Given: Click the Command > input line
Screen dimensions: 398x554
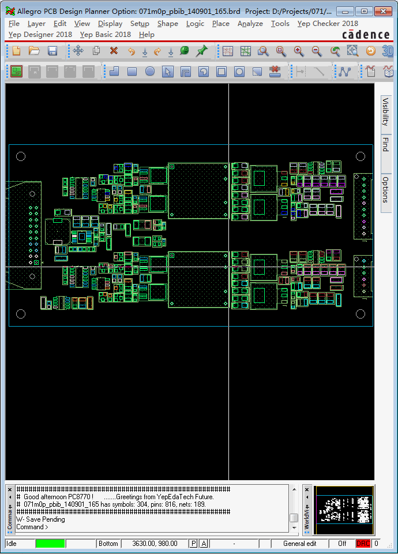Looking at the screenshot, I should click(x=152, y=527).
